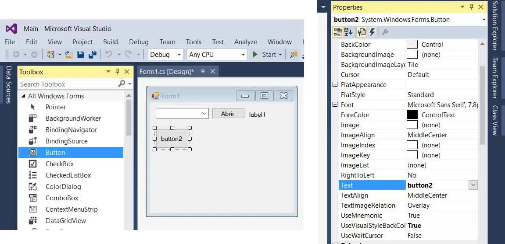Open the View menu
The image size is (505, 244).
(55, 42)
